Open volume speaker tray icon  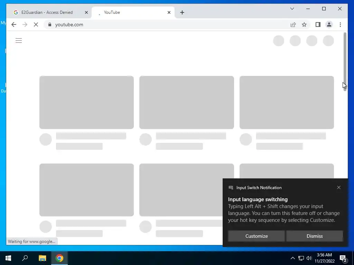[x=309, y=258]
